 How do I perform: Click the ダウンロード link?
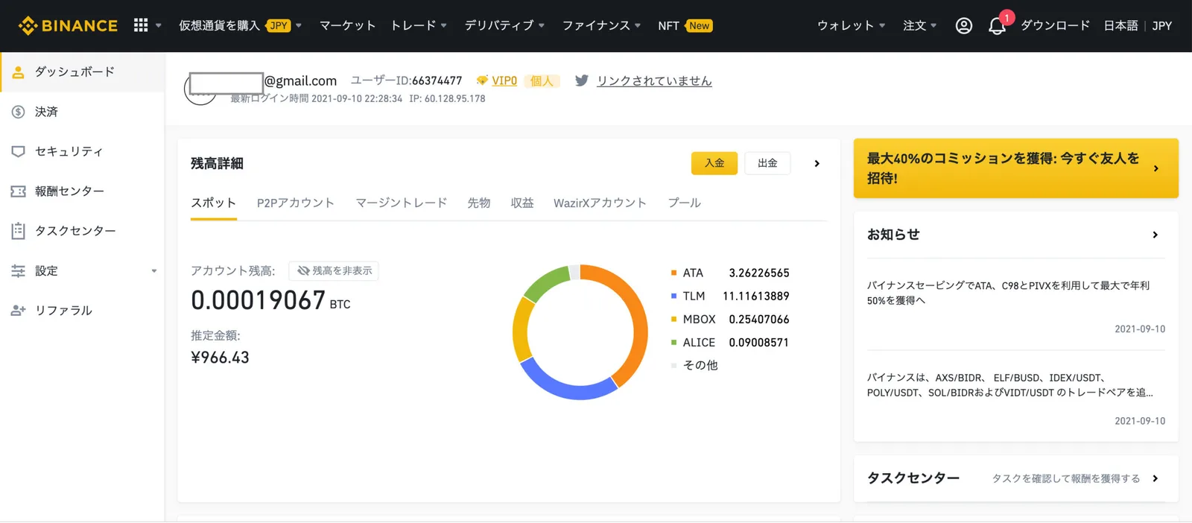pos(1055,25)
